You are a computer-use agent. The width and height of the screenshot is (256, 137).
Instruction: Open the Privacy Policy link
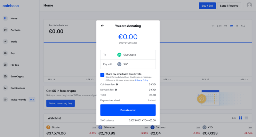(x=142, y=80)
